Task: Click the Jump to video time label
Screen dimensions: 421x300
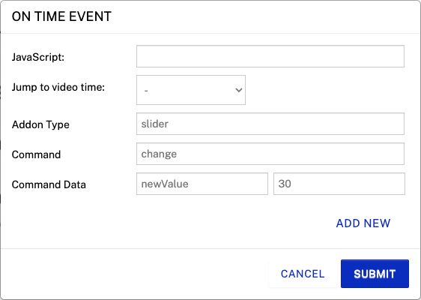Action: pos(58,87)
